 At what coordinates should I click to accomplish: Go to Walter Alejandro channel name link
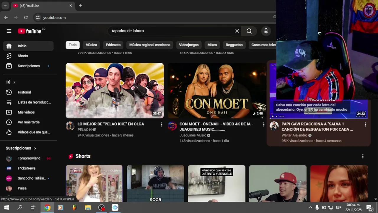click(x=294, y=135)
